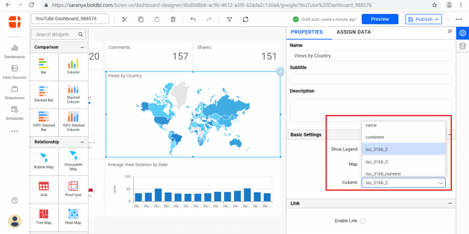
Task: Add a Stacked Bar widget
Action: click(44, 95)
